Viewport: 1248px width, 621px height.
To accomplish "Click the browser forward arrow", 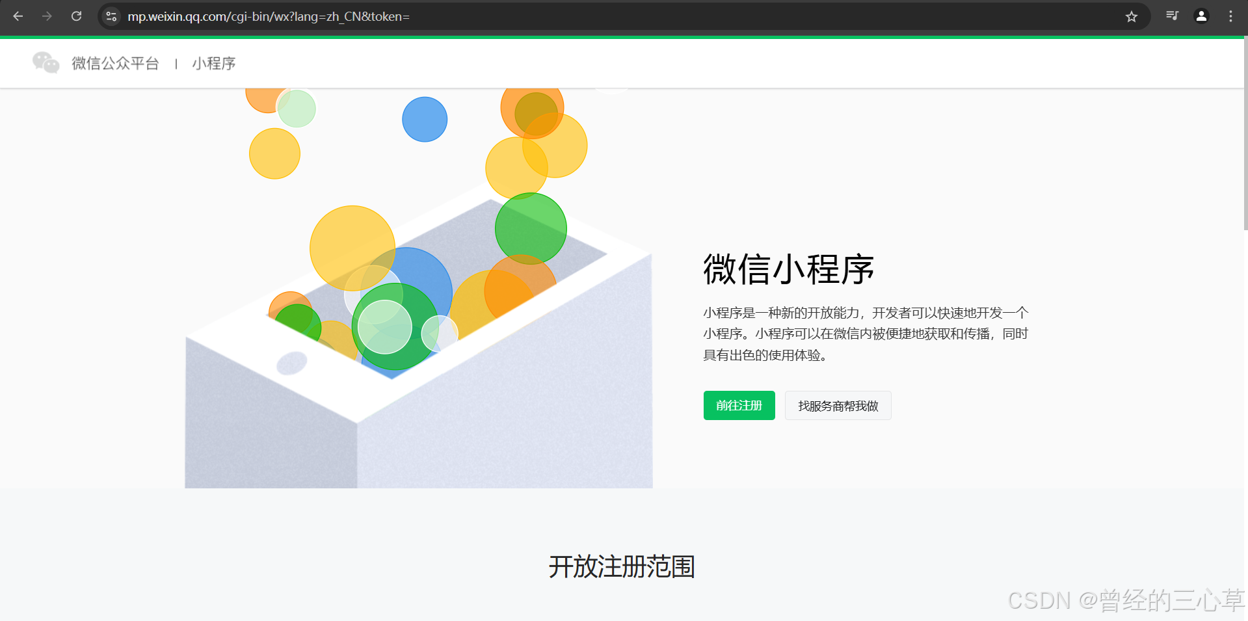I will tap(47, 16).
